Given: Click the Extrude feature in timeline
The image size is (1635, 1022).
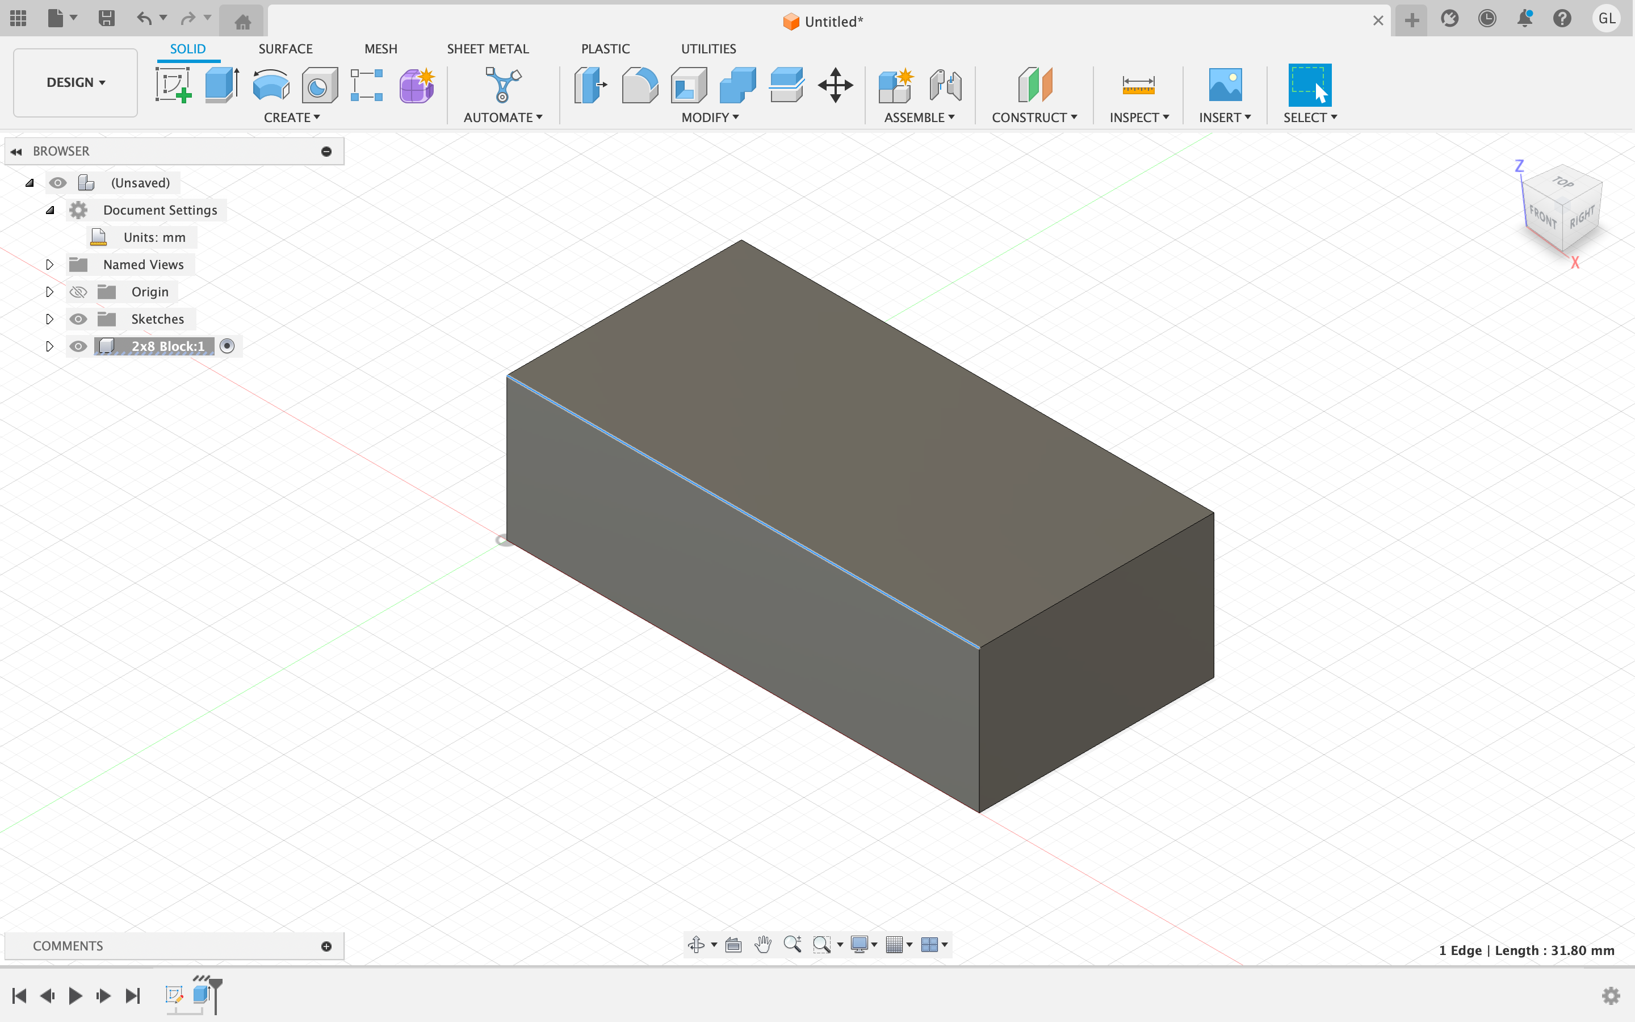Looking at the screenshot, I should pyautogui.click(x=200, y=994).
